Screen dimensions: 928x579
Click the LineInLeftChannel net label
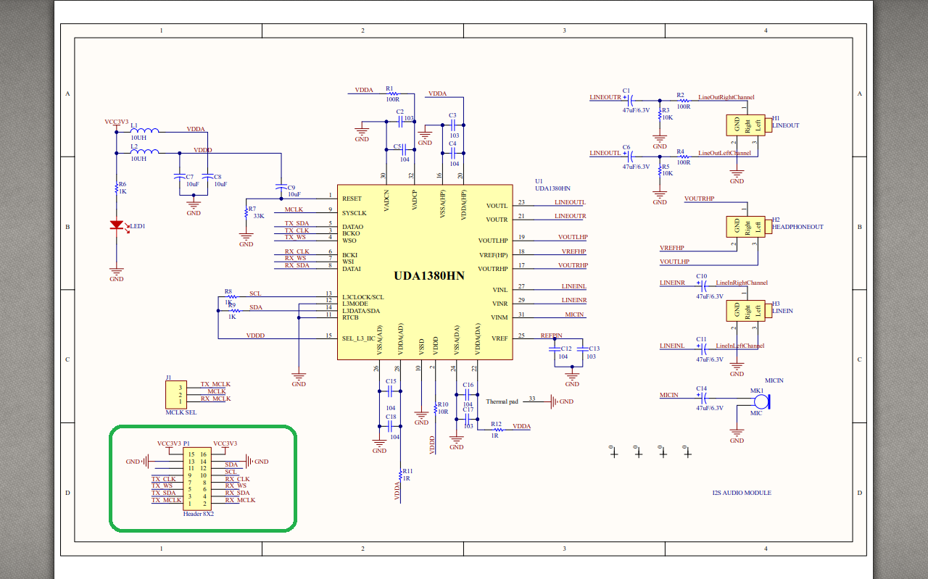click(x=740, y=346)
